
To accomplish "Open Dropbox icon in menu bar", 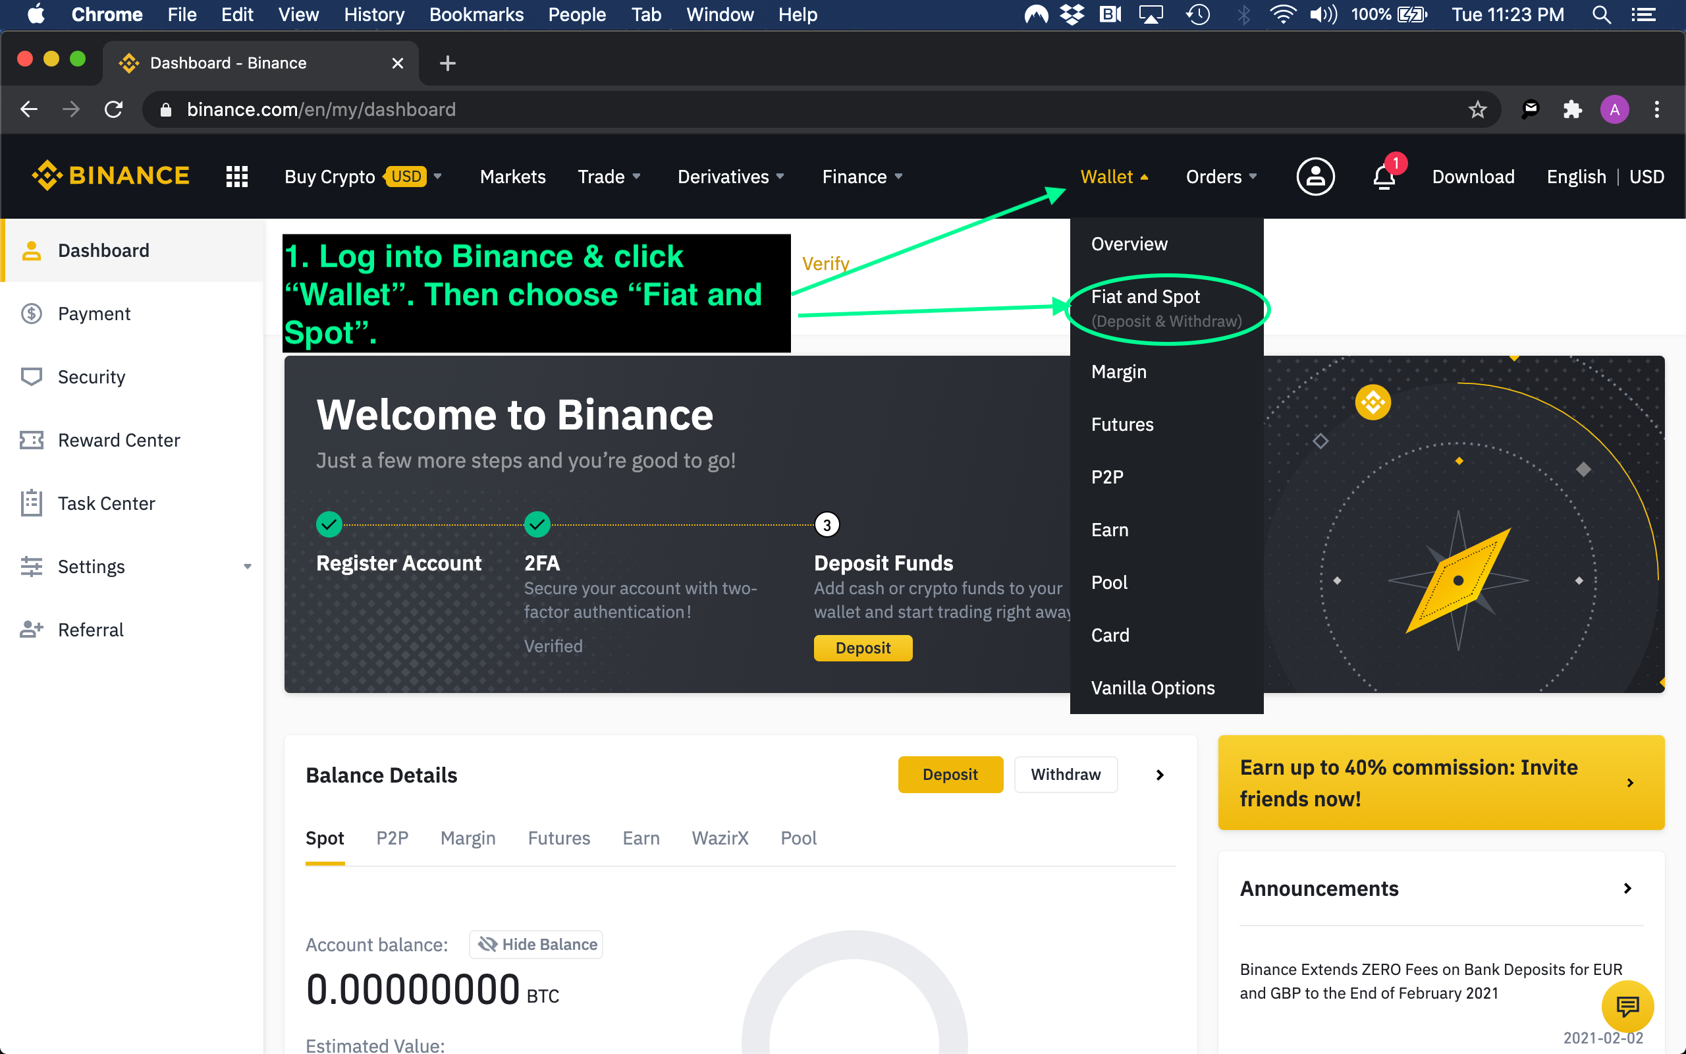I will coord(1072,14).
